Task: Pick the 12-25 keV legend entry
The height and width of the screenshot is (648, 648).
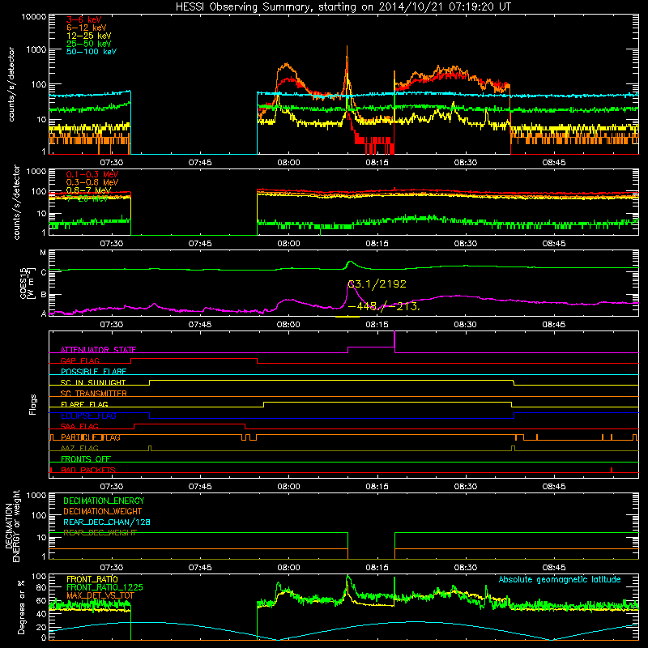Action: pyautogui.click(x=88, y=36)
